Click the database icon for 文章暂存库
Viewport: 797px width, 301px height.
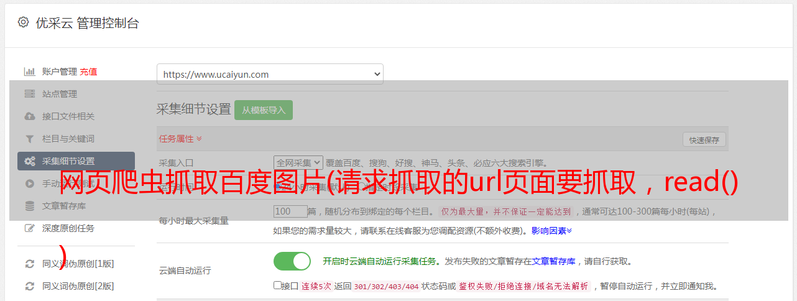[x=29, y=206]
